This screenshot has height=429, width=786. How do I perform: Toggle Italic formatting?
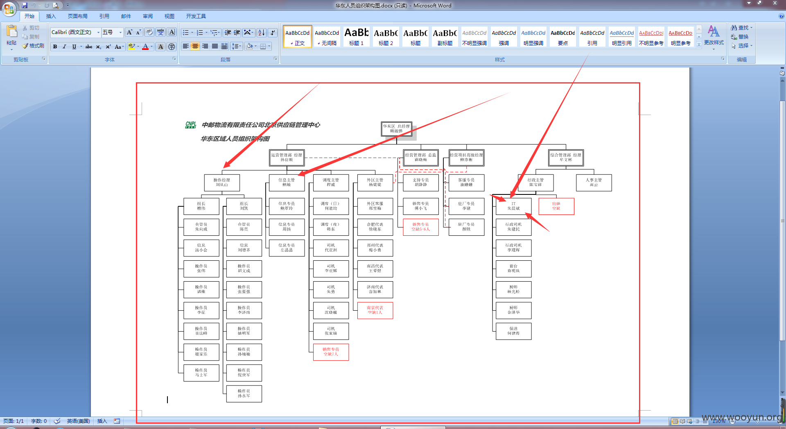[x=64, y=47]
